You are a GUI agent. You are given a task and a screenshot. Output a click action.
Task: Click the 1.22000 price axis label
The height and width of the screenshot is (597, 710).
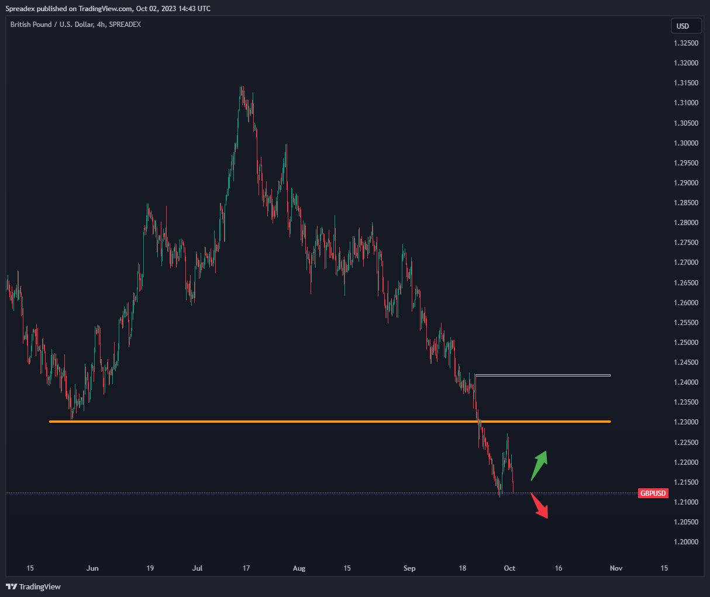pyautogui.click(x=685, y=463)
